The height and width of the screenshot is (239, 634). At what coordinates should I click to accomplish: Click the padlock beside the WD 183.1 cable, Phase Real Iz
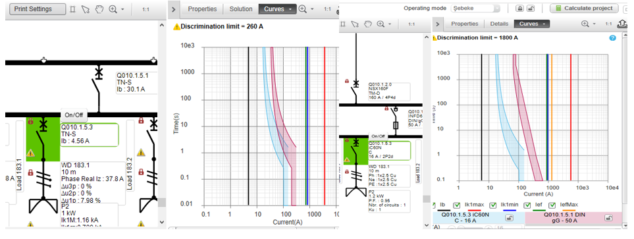point(30,173)
